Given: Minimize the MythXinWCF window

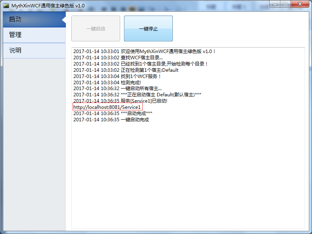Looking at the screenshot, I should pyautogui.click(x=275, y=4).
